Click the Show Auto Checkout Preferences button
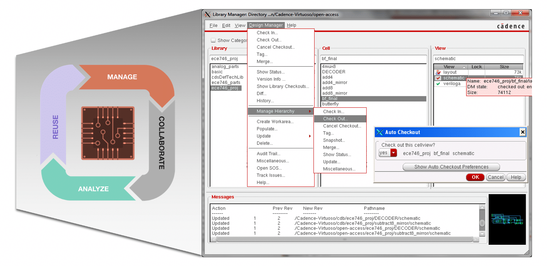The image size is (547, 266). coord(451,167)
